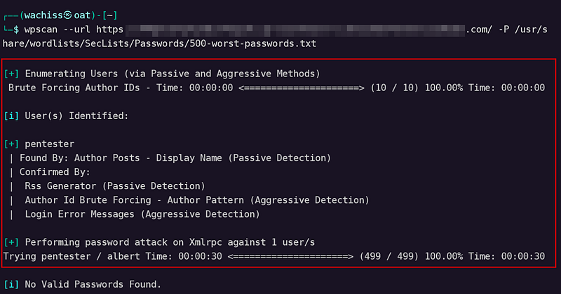
Task: Click the Author IDs brute force progress bar
Action: (x=302, y=88)
